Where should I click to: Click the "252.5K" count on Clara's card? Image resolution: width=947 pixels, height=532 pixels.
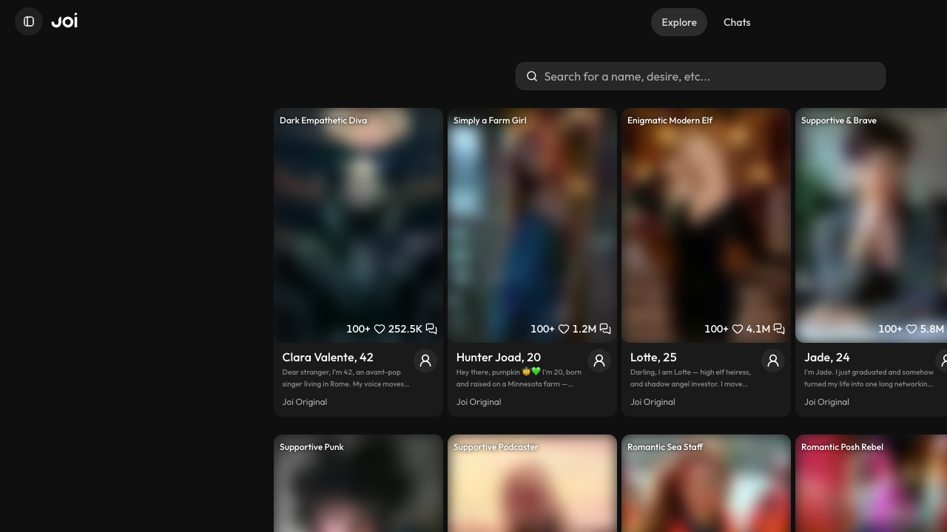tap(405, 329)
